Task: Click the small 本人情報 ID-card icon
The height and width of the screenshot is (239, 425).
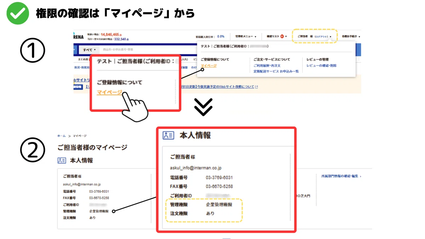Action: pos(62,160)
